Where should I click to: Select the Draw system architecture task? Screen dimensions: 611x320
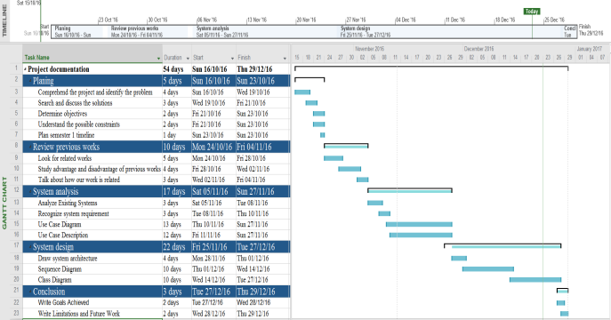point(68,258)
